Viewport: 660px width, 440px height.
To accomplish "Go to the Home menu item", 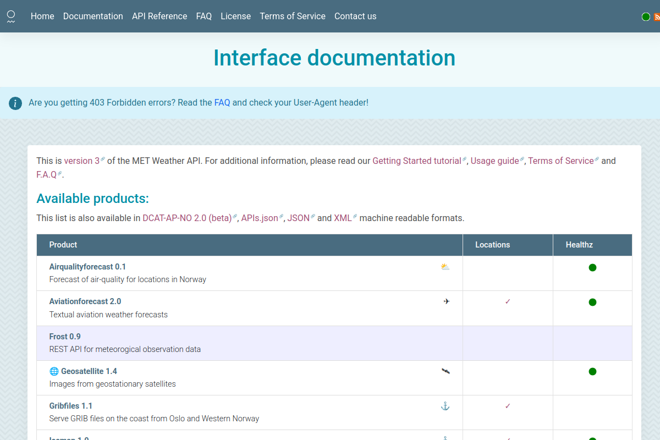I will pos(42,16).
